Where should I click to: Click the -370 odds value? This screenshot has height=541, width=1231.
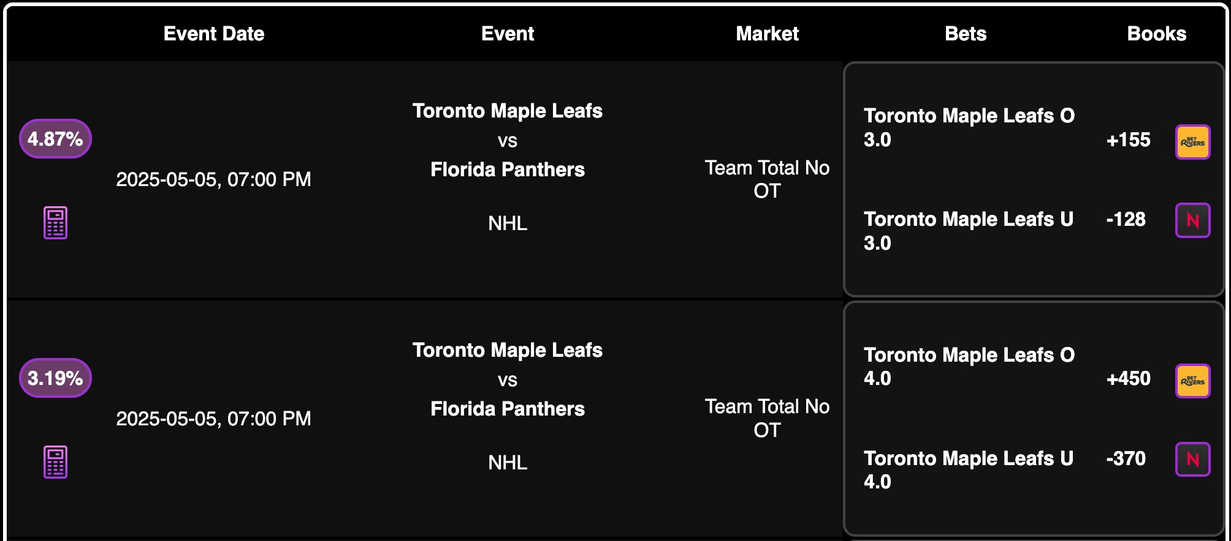[1126, 458]
